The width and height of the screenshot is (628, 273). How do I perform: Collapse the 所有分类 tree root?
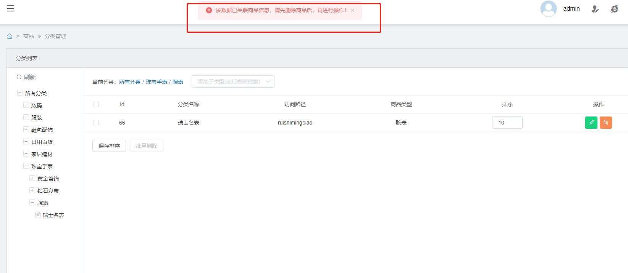tap(20, 93)
